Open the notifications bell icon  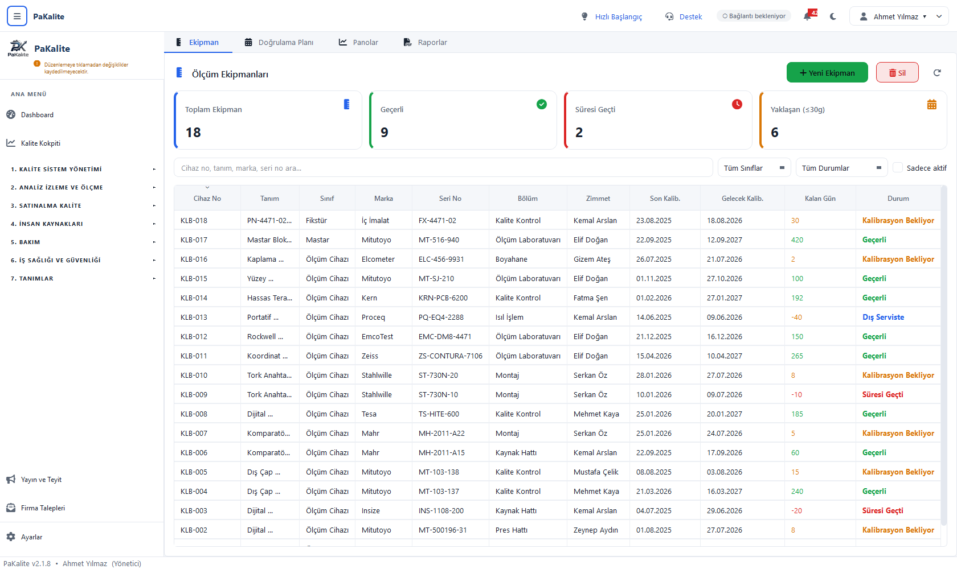pos(807,17)
